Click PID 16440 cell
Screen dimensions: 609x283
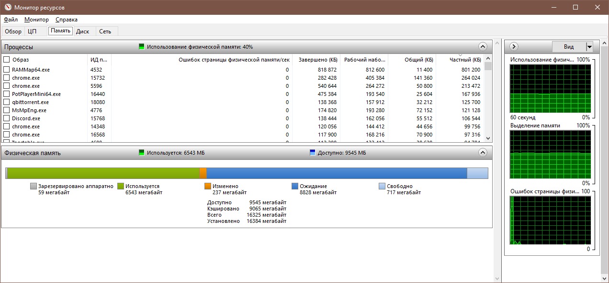(x=97, y=94)
